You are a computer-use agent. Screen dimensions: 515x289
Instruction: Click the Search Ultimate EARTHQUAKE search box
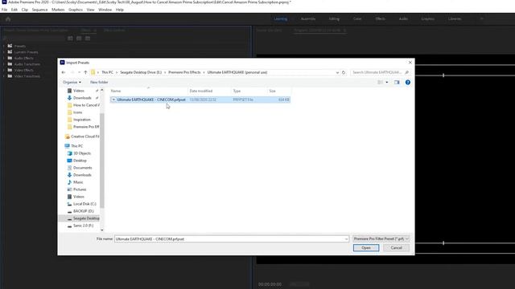click(x=377, y=72)
